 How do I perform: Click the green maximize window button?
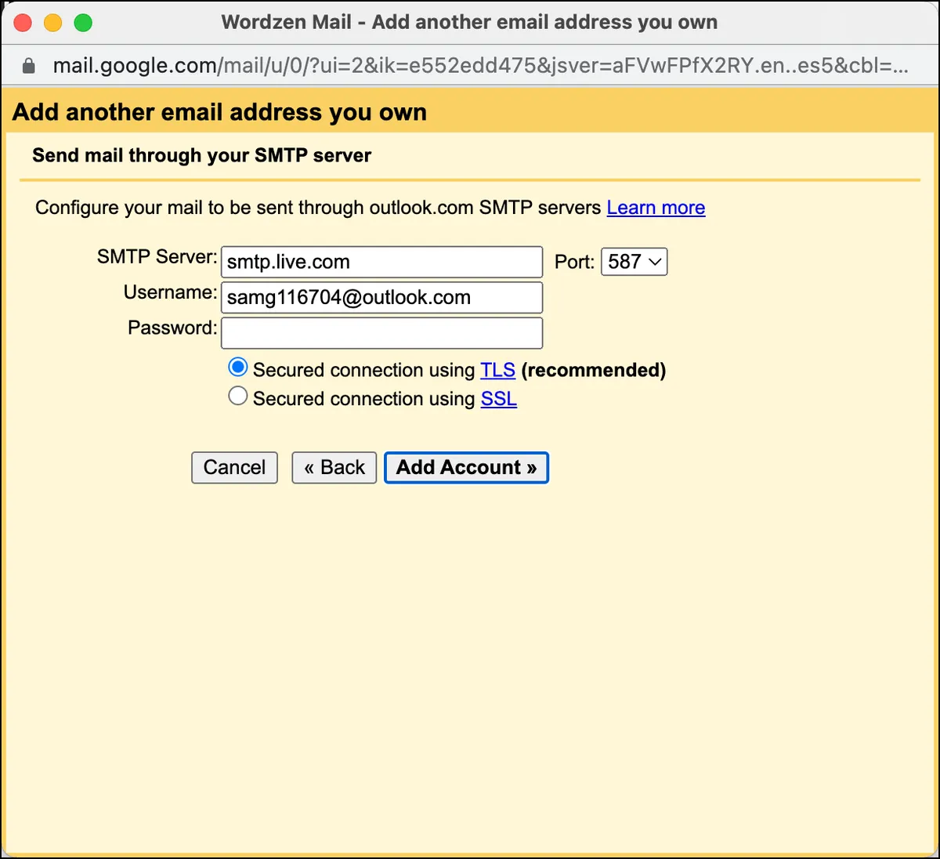coord(83,23)
